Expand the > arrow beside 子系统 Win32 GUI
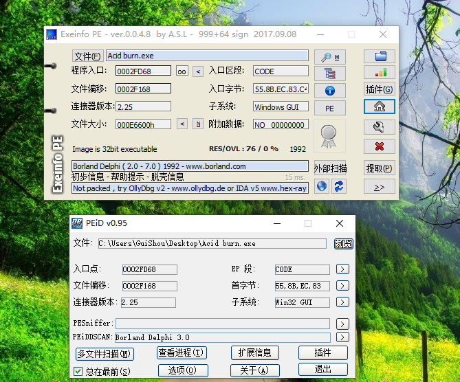 click(x=342, y=302)
